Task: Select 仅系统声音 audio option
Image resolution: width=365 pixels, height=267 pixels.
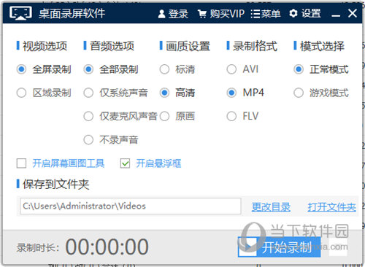Action: click(x=115, y=93)
